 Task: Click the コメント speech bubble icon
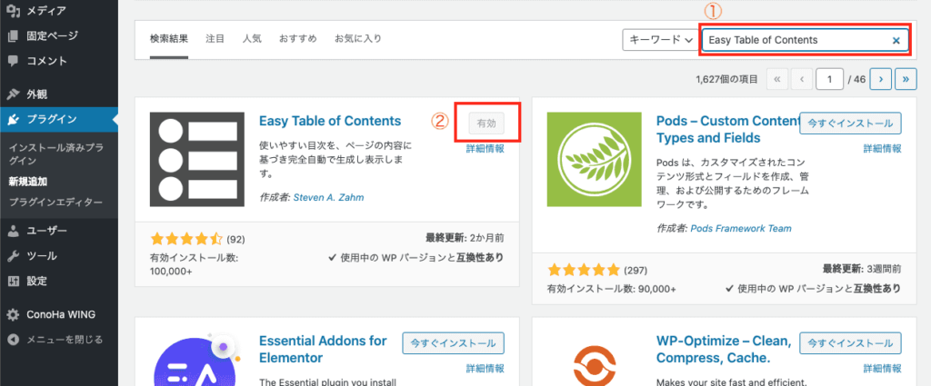coord(13,61)
